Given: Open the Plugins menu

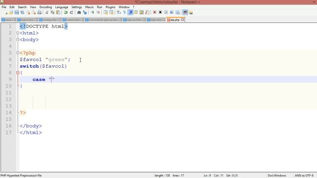Looking at the screenshot, I should tap(110, 7).
